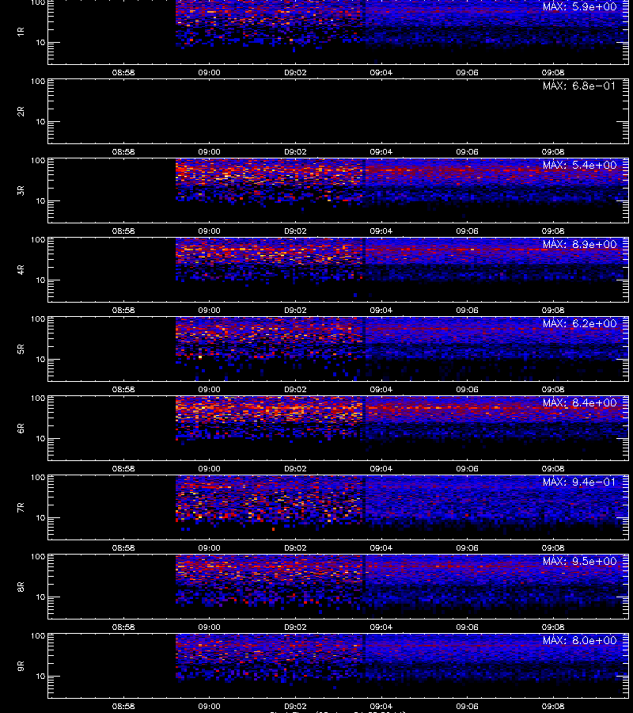The image size is (633, 713).
Task: Click the 4R panel axis label
Action: click(21, 269)
